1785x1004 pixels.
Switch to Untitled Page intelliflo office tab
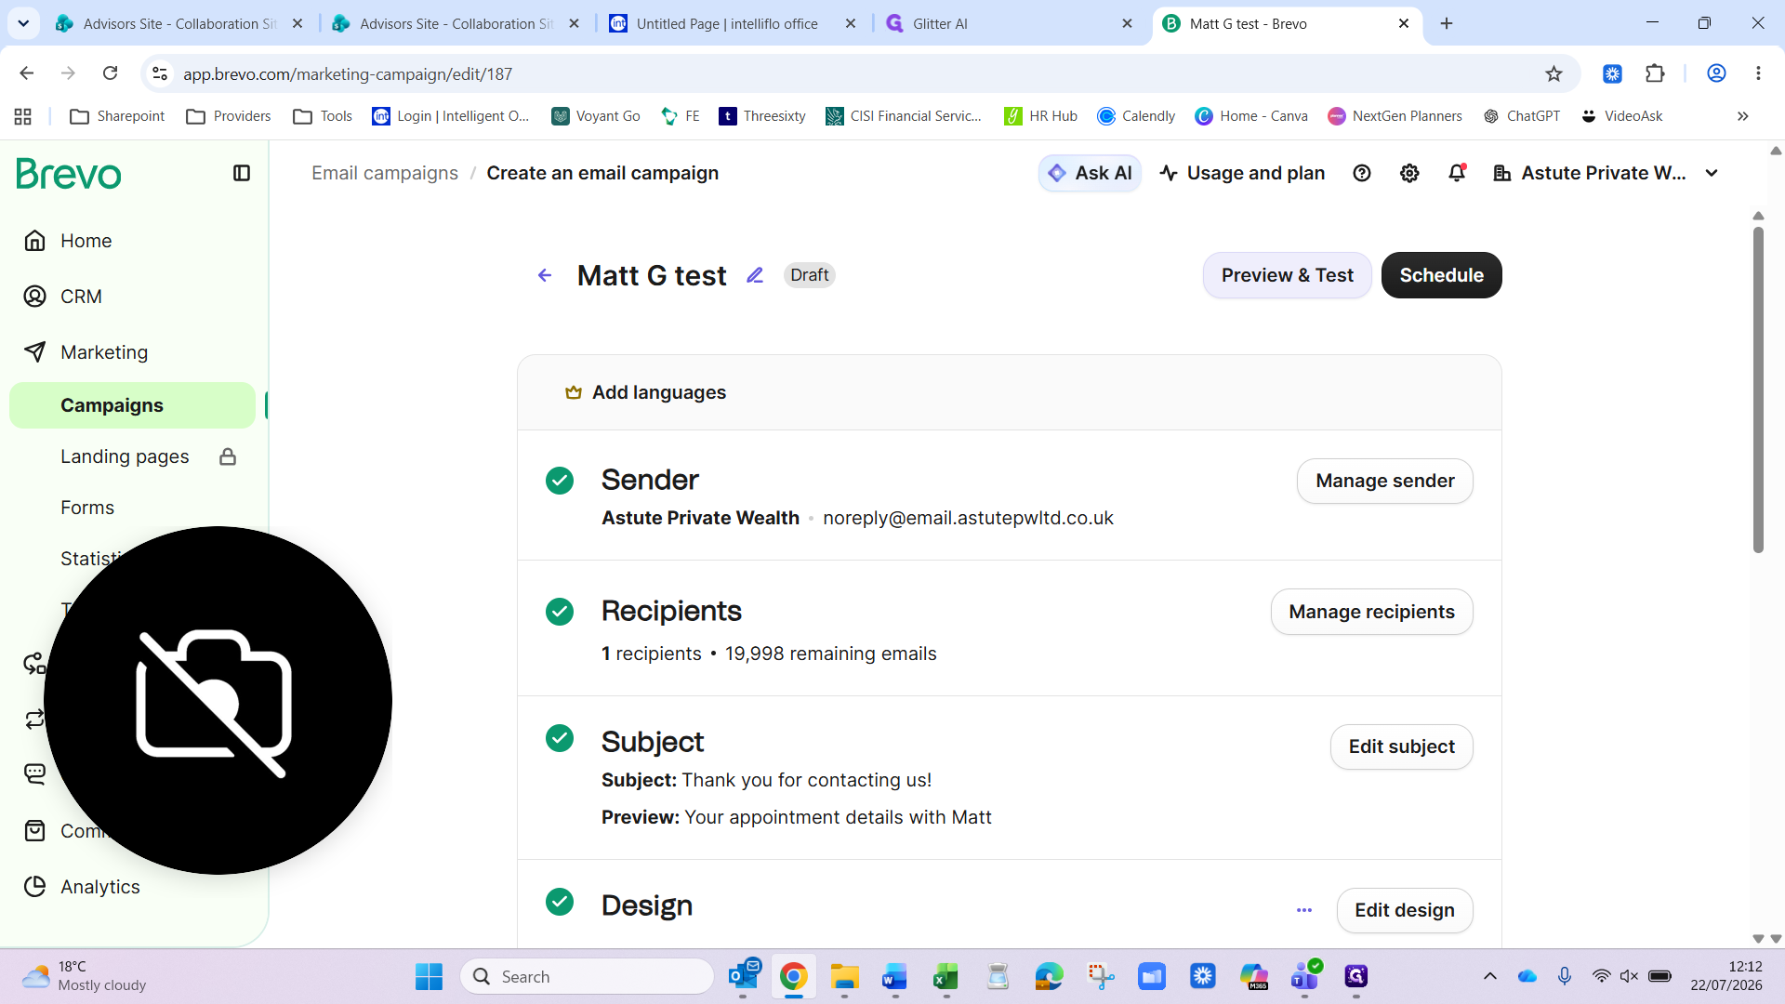[x=733, y=23]
